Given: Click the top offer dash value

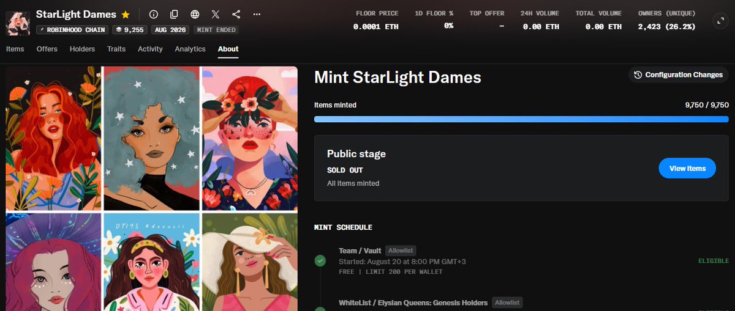Looking at the screenshot, I should [x=502, y=26].
